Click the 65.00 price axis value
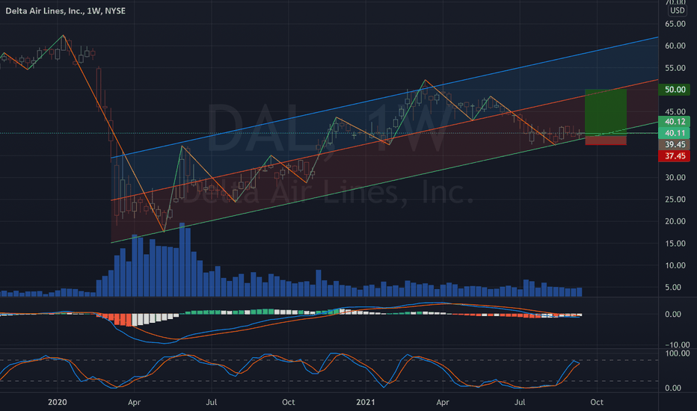697x411 pixels. click(x=675, y=24)
